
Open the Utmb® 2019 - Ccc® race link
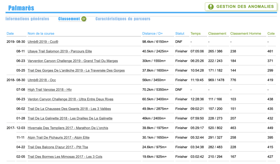[43, 42]
